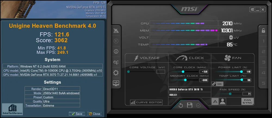
Task: Close the Heaven Benchmark results dialog
Action: click(x=95, y=114)
